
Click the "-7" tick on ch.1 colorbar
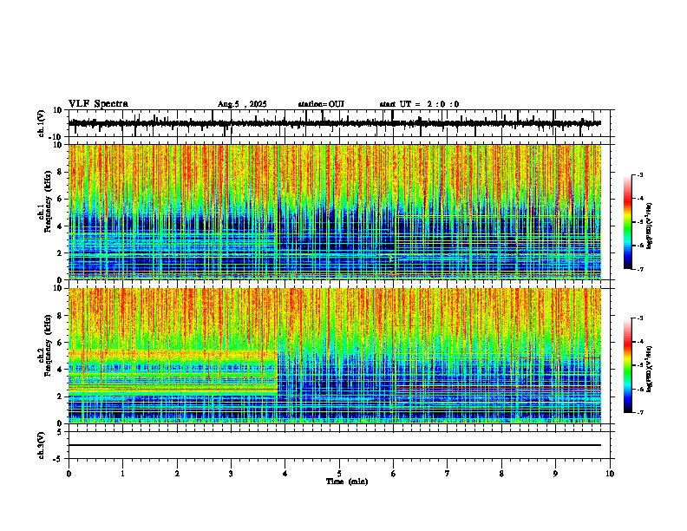[x=640, y=269]
